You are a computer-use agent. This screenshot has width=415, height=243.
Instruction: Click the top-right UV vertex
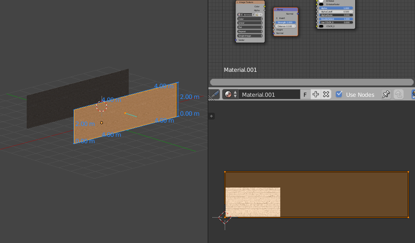click(x=409, y=172)
